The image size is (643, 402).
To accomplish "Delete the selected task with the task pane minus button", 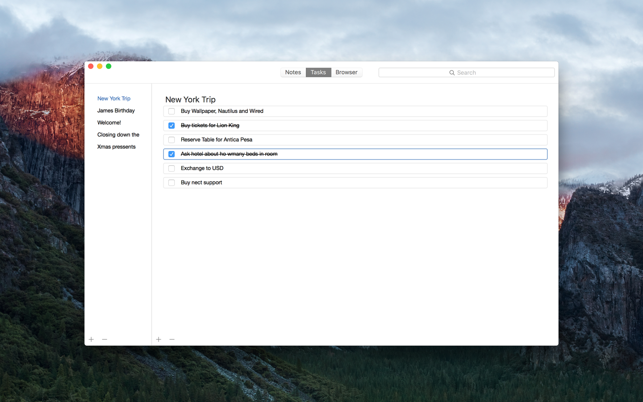I will [x=172, y=339].
